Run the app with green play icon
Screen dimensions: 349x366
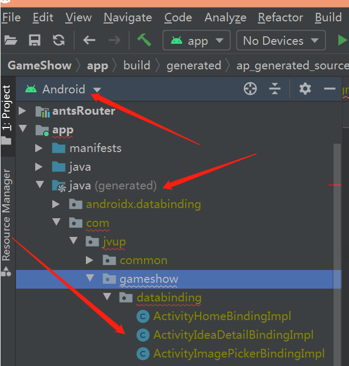[x=342, y=41]
